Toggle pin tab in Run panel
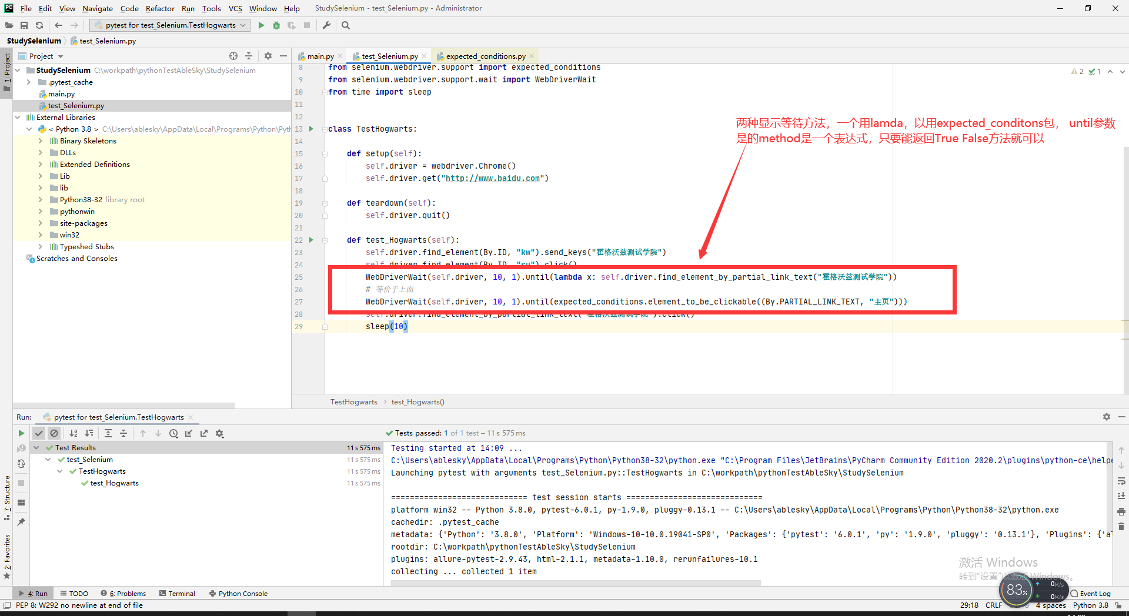The height and width of the screenshot is (616, 1129). pos(21,521)
